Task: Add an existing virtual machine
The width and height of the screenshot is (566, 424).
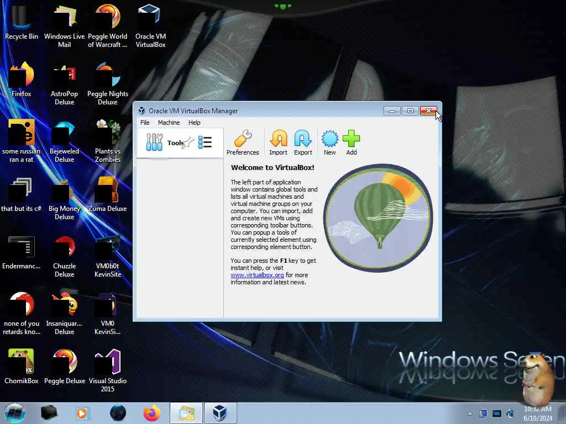Action: click(351, 143)
